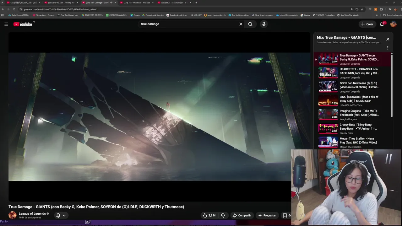Select Creepy Nuts Bling-Bang-Bang-Born video

click(353, 128)
